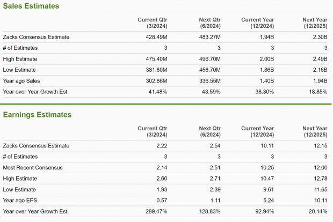Image resolution: width=333 pixels, height=222 pixels.
Task: Click the 12.15 next year EPS consensus
Action: tap(320, 145)
